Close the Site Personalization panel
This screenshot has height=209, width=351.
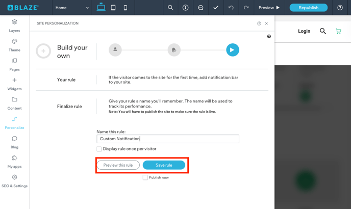point(266,23)
